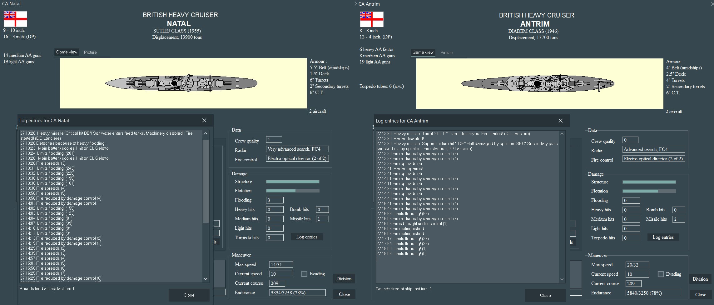This screenshot has height=305, width=714.
Task: Click 'DIADEM CLASS (1946)' text for Antrim
Action: 533,31
